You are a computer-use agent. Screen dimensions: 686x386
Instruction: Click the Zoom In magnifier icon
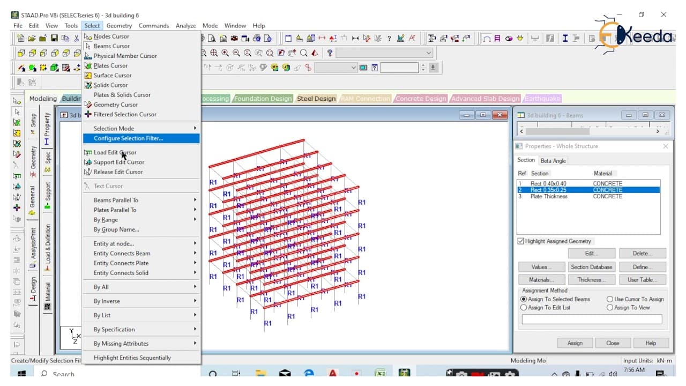225,53
